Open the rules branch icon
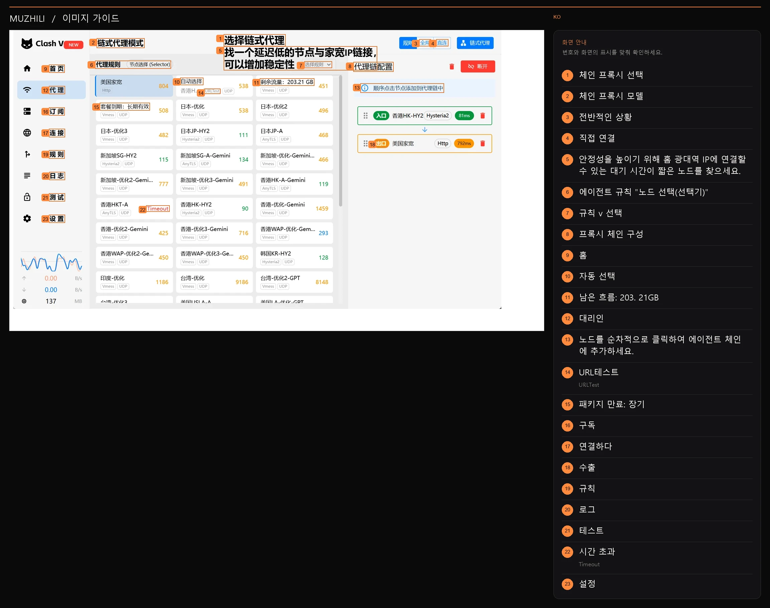The height and width of the screenshot is (608, 770). (27, 154)
